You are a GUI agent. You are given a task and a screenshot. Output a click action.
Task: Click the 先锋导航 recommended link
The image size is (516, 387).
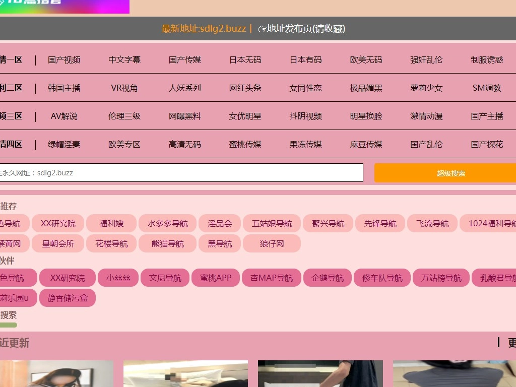pyautogui.click(x=380, y=223)
